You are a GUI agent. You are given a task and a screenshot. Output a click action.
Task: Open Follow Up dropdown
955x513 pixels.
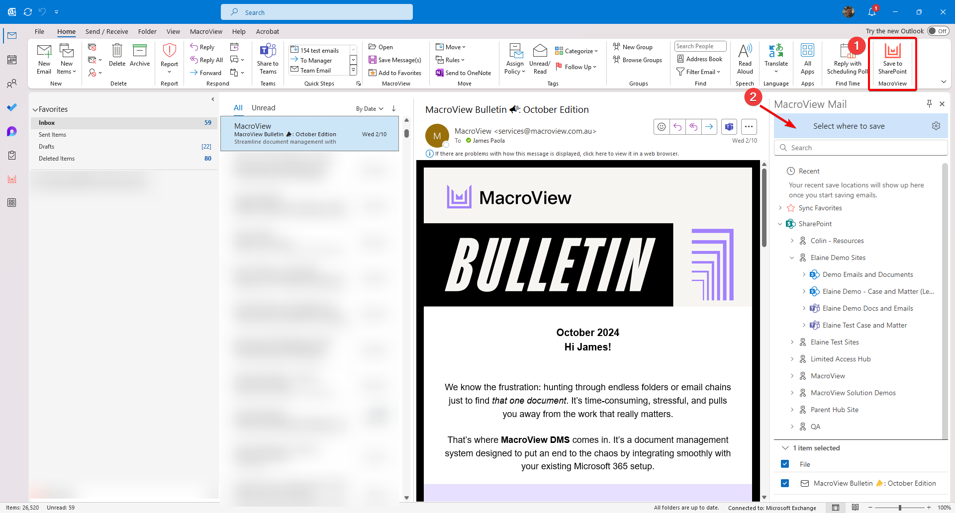576,67
